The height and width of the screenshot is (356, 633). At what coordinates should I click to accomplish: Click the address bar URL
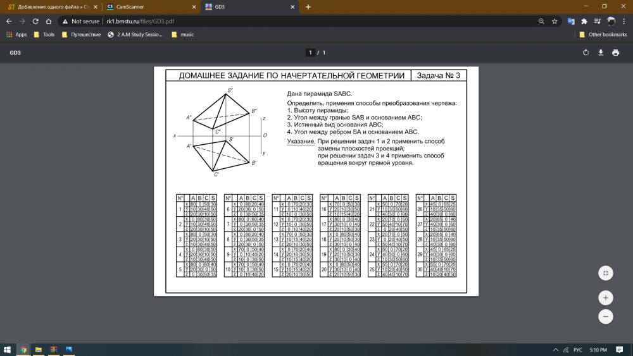point(139,21)
